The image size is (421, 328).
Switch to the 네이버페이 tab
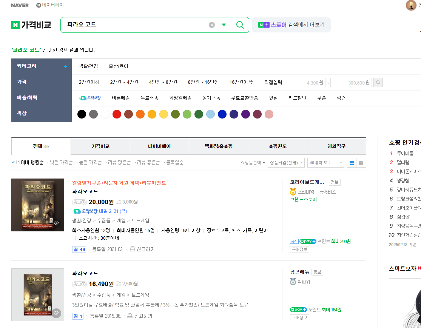pyautogui.click(x=159, y=146)
